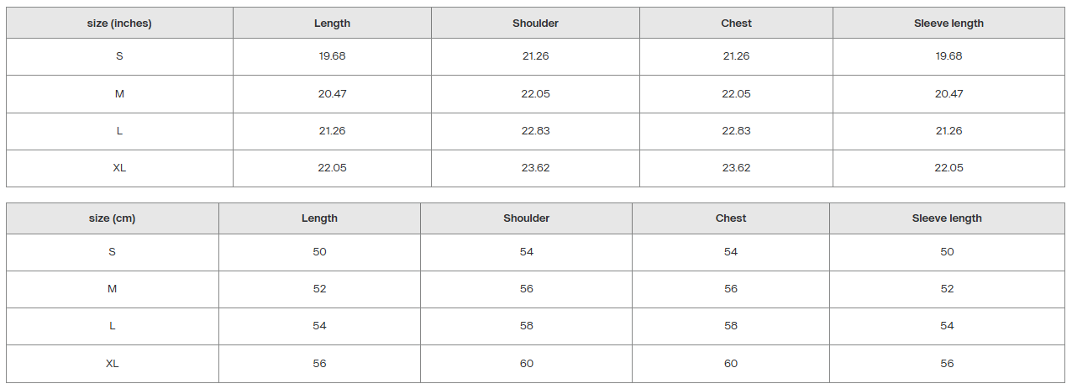Viewport: 1072px width, 389px height.
Task: Click the 19.68 sleeve length value
Action: [x=949, y=56]
